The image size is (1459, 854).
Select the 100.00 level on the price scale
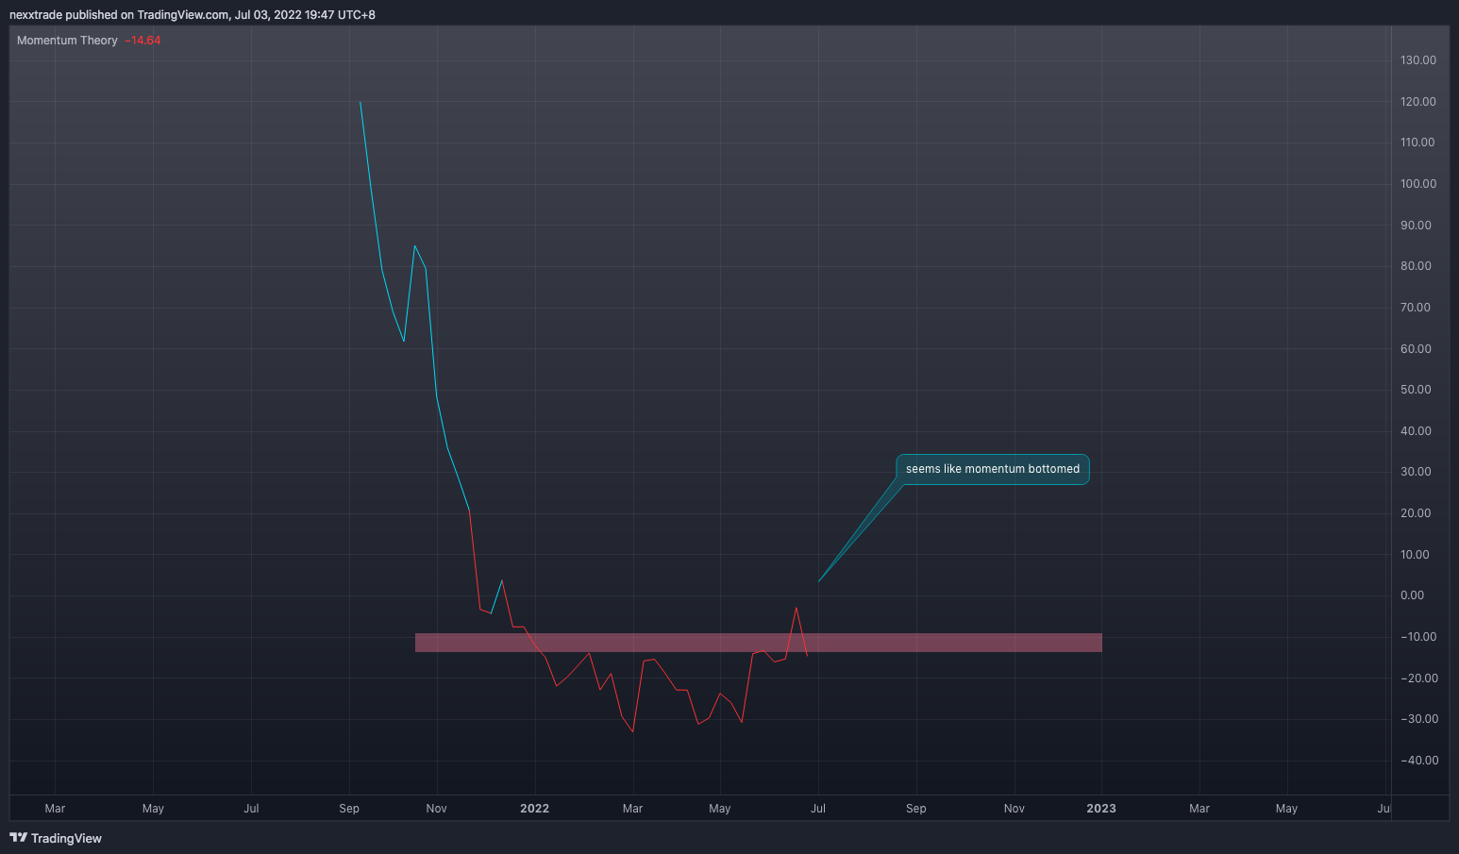pyautogui.click(x=1418, y=184)
